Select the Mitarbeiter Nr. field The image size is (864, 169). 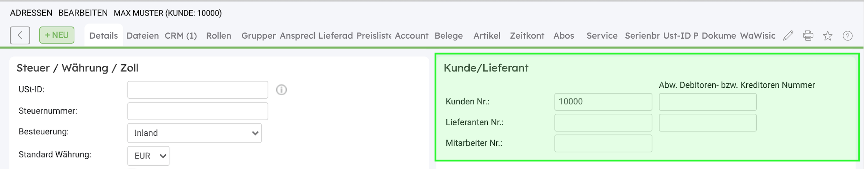tap(603, 143)
